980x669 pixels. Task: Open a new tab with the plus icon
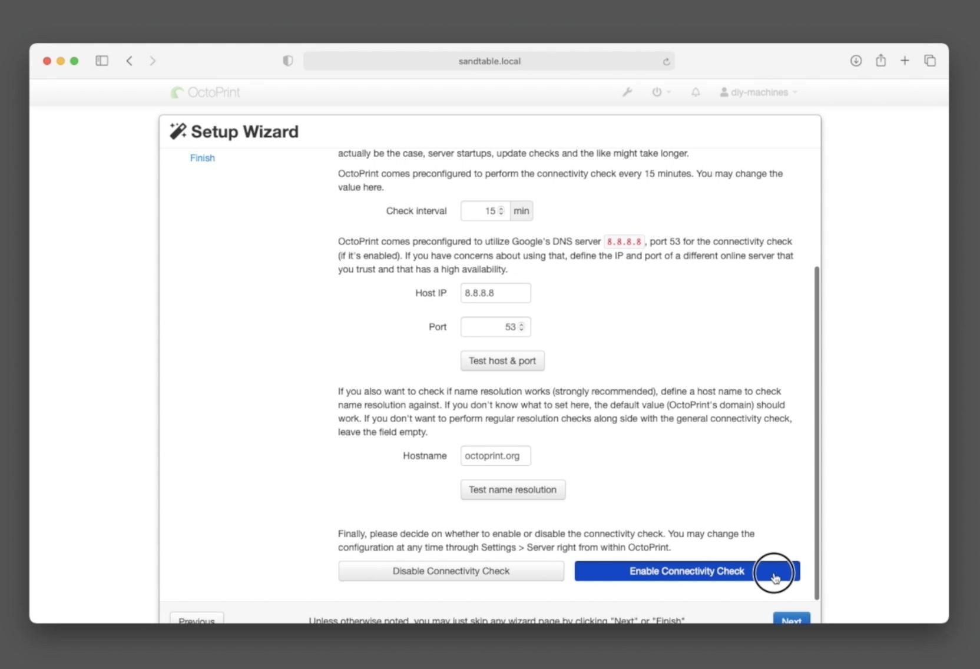pos(905,61)
